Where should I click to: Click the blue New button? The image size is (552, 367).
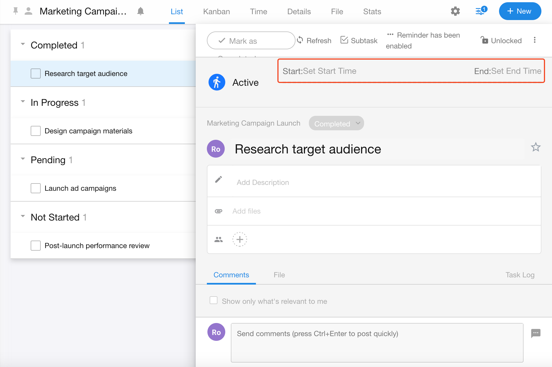[x=520, y=11]
